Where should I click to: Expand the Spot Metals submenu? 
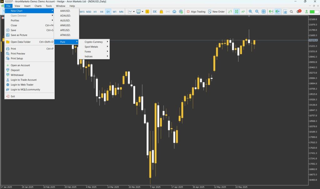tap(94, 47)
